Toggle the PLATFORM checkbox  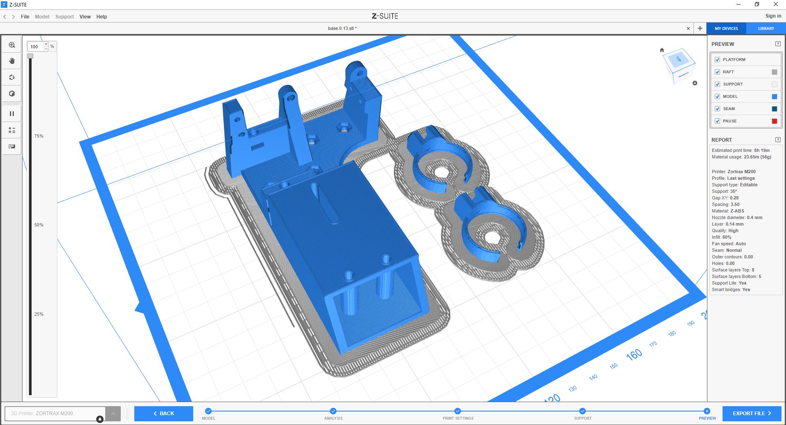point(717,60)
